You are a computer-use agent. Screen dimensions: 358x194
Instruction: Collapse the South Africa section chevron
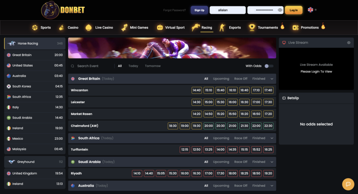tap(272, 138)
